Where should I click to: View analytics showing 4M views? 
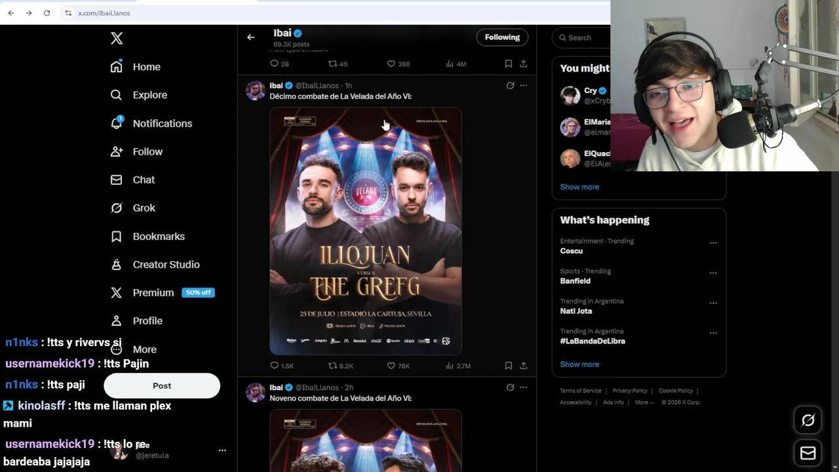tap(456, 64)
